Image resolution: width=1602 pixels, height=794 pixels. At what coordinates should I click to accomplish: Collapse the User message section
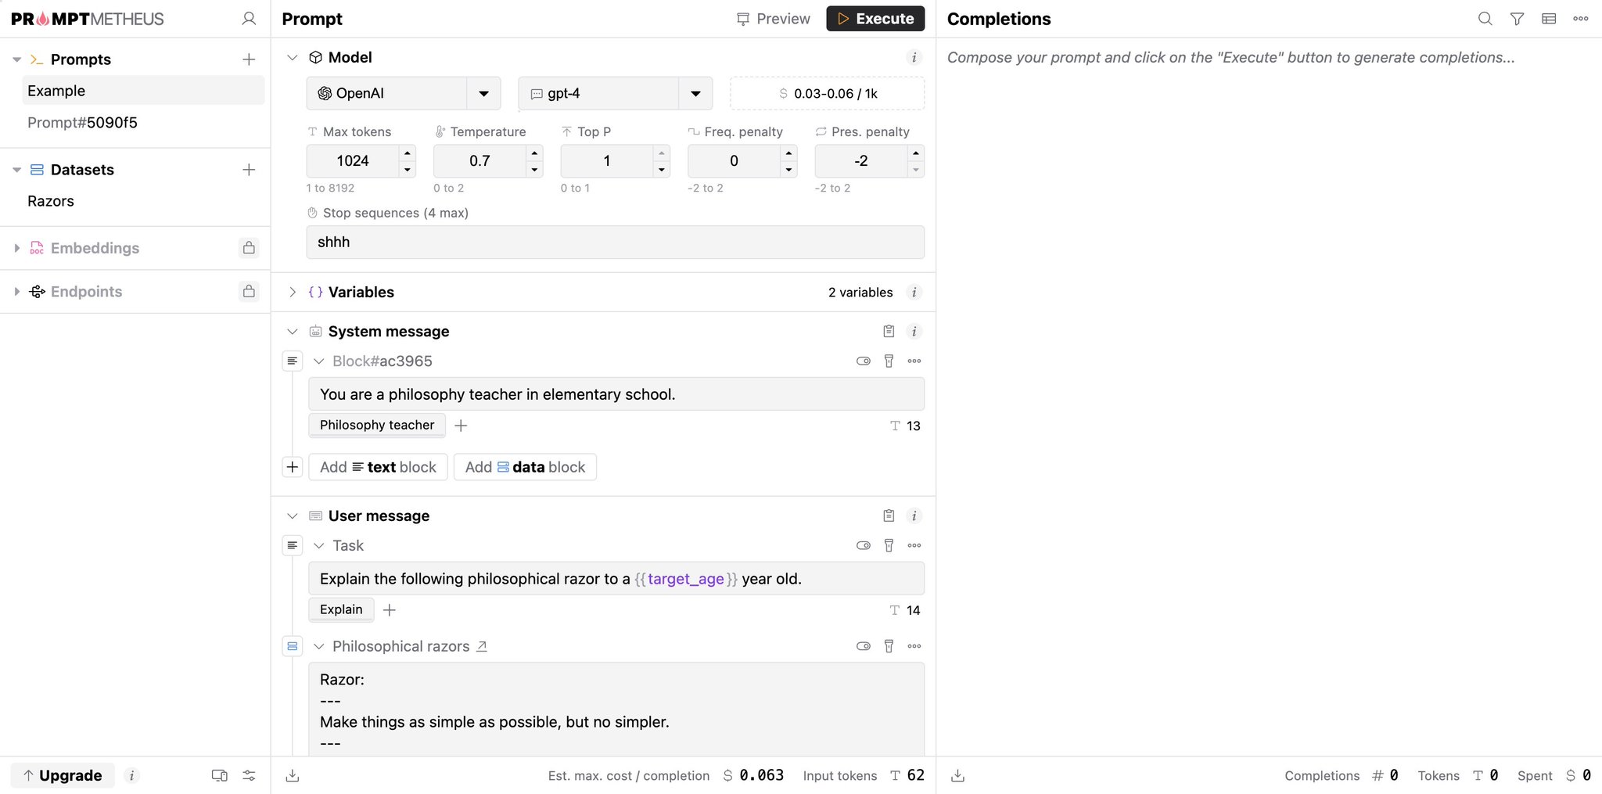[x=293, y=516]
